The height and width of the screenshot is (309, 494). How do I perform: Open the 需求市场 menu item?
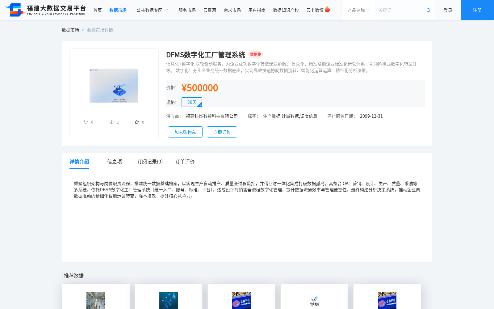coord(232,10)
